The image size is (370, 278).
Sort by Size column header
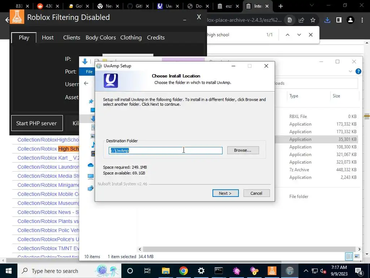336,96
